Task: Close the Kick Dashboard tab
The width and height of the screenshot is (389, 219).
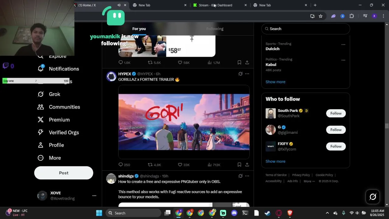Action: tap(246, 5)
